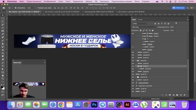The width and height of the screenshot is (196, 110).
Task: Select the Lasso tool
Action: (x=3, y=21)
